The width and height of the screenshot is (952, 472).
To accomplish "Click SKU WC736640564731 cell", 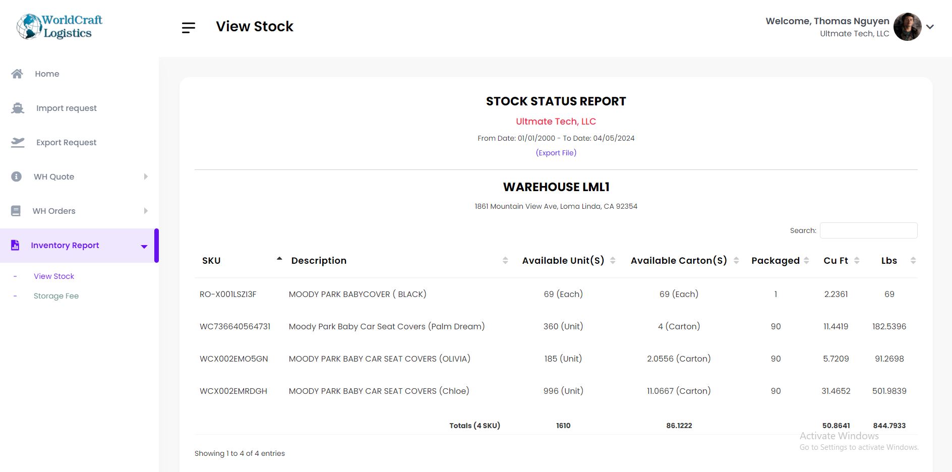I will (235, 326).
